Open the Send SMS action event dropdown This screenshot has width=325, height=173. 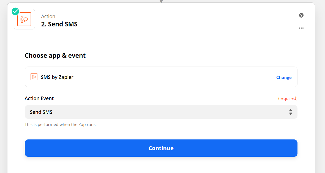coord(161,112)
